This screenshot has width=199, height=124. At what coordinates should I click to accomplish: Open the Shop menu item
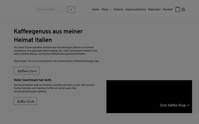point(105,9)
